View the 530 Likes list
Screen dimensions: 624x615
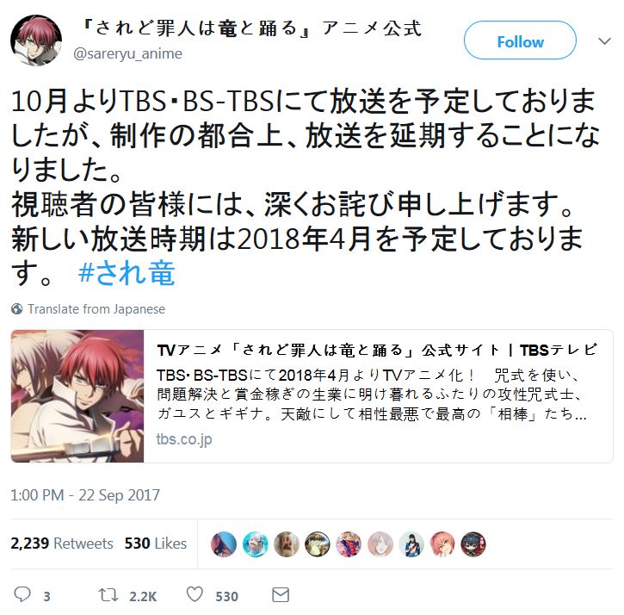pyautogui.click(x=156, y=544)
